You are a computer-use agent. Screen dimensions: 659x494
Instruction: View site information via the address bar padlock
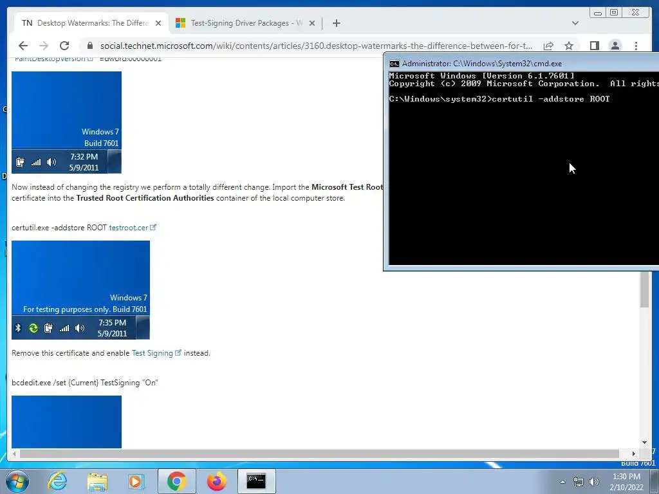click(89, 46)
